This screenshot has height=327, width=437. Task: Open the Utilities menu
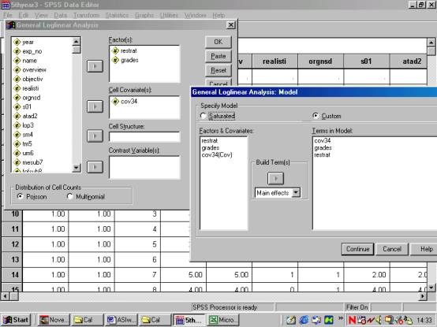tap(169, 15)
